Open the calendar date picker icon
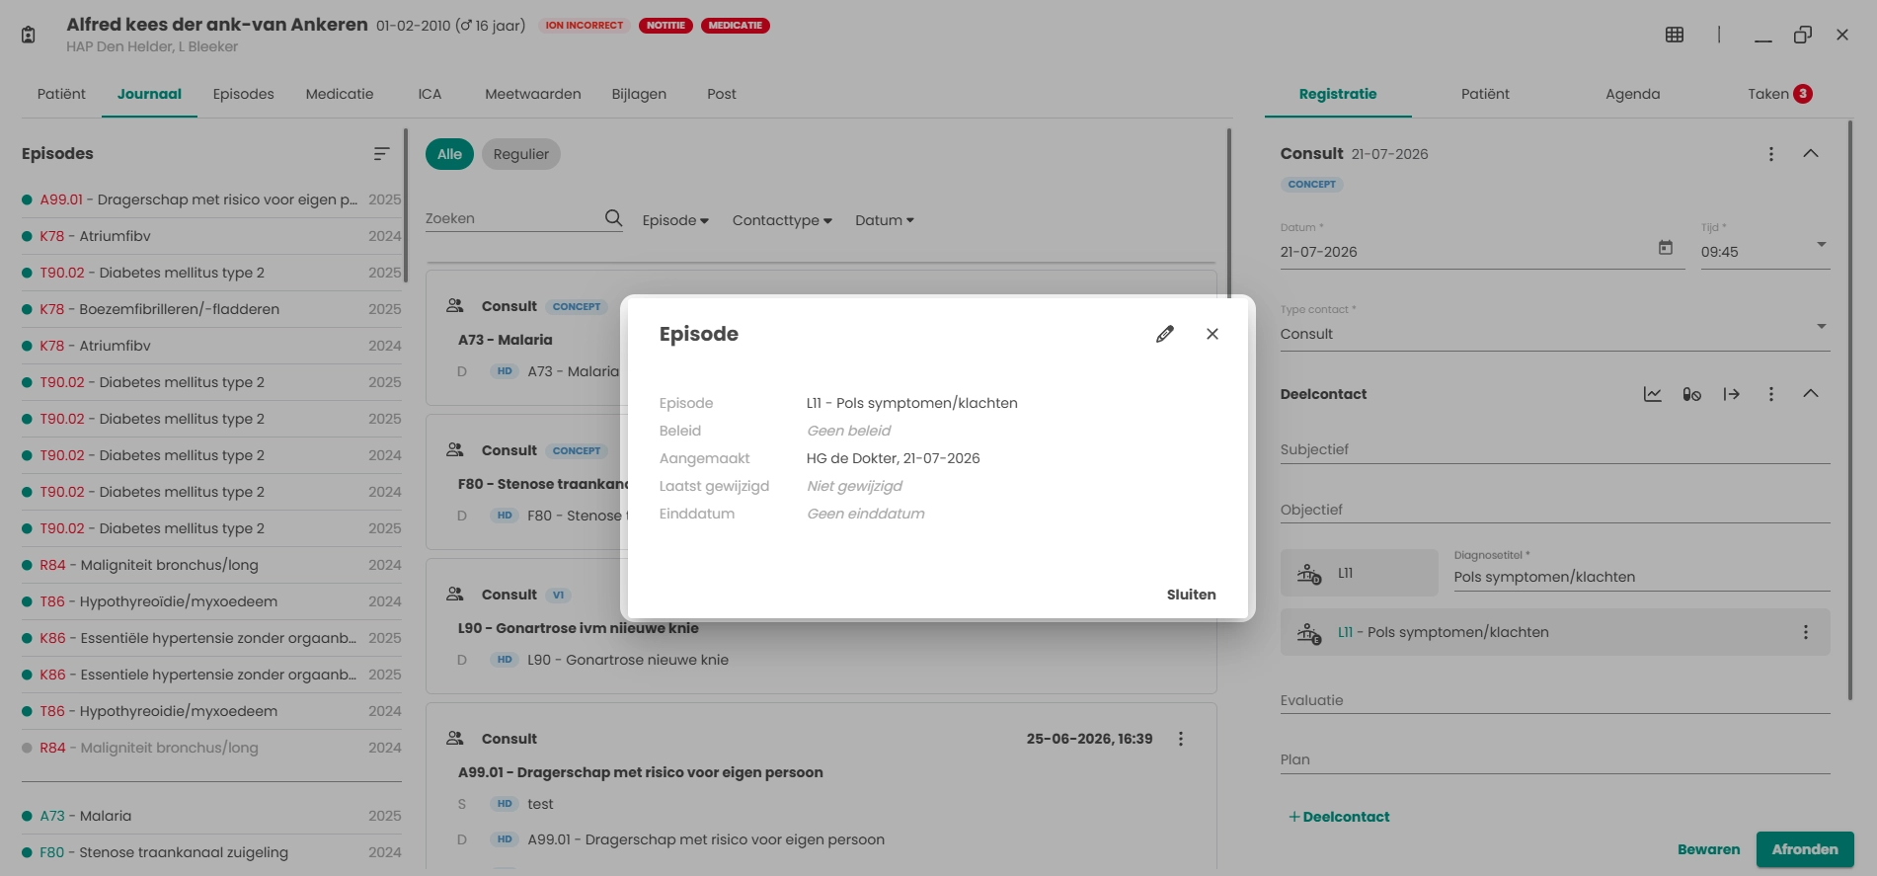The image size is (1877, 876). tap(1666, 248)
